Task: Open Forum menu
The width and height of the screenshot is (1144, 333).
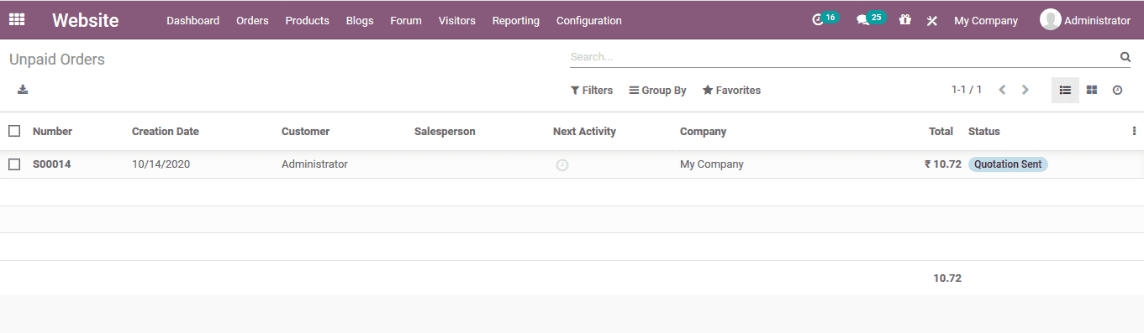Action: pyautogui.click(x=406, y=20)
